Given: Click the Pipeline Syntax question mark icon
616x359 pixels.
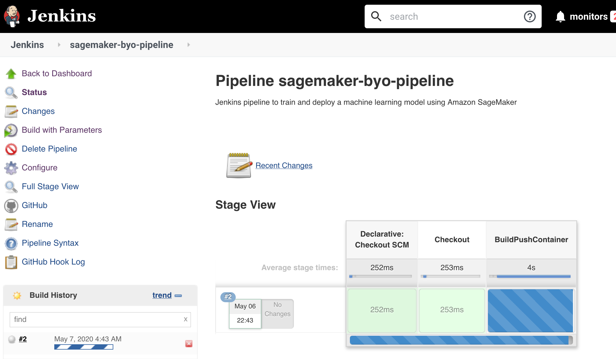Looking at the screenshot, I should 11,243.
